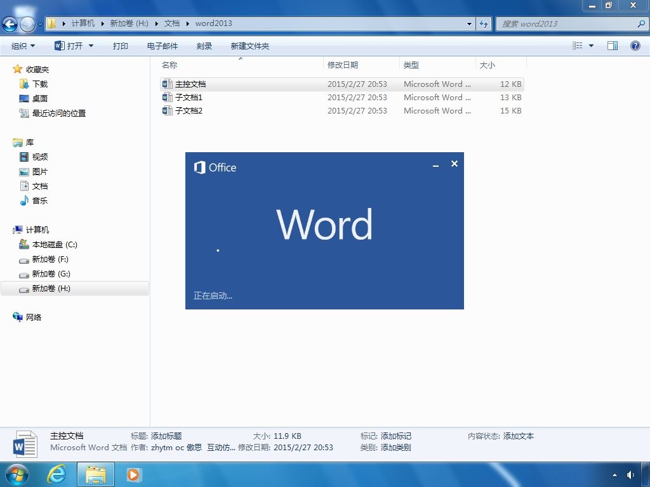Select the 文档 breadcrumb segment
Screen dimensions: 650x487
click(172, 23)
